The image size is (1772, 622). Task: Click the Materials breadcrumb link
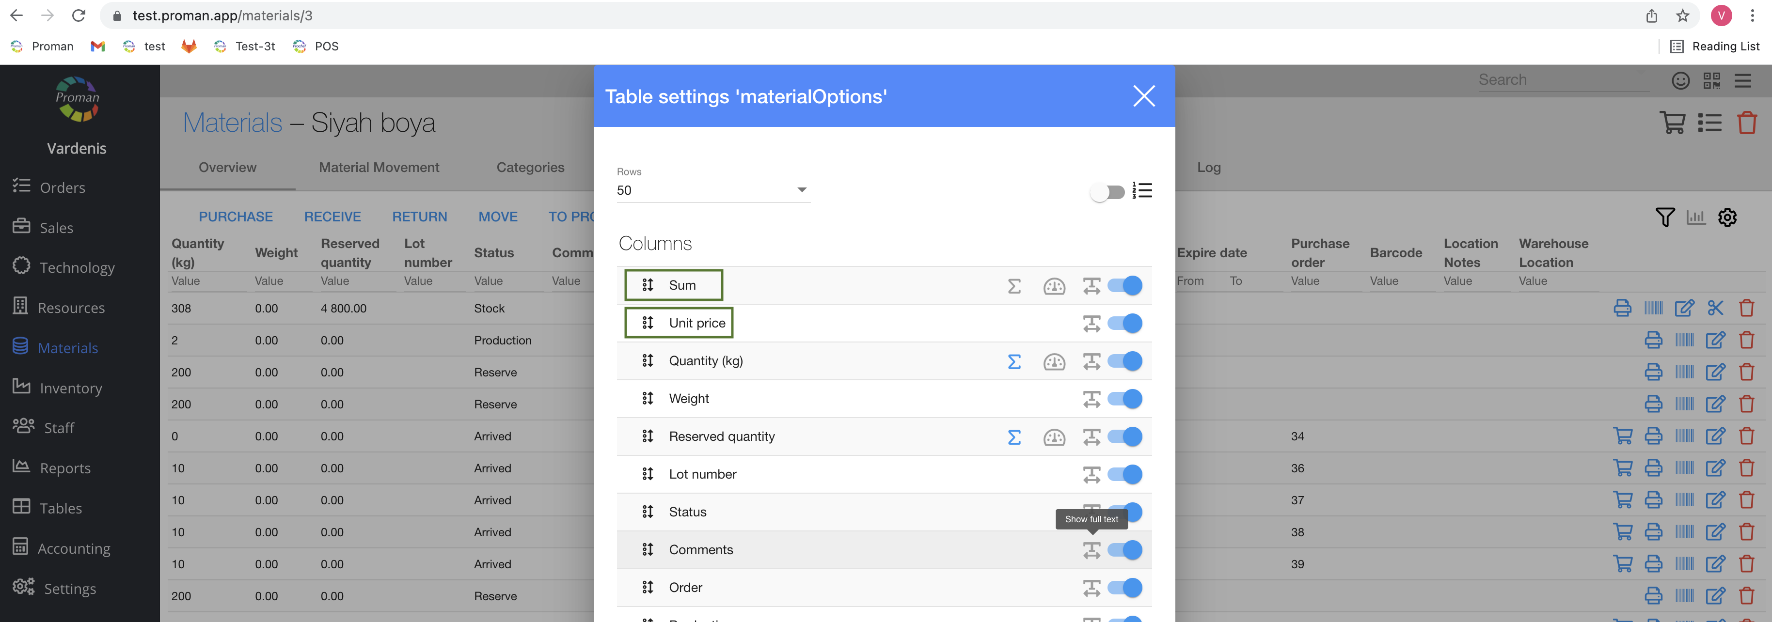233,123
